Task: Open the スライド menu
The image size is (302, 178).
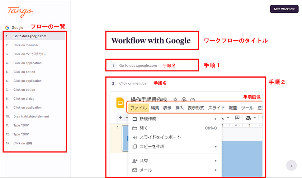Action: click(x=216, y=108)
